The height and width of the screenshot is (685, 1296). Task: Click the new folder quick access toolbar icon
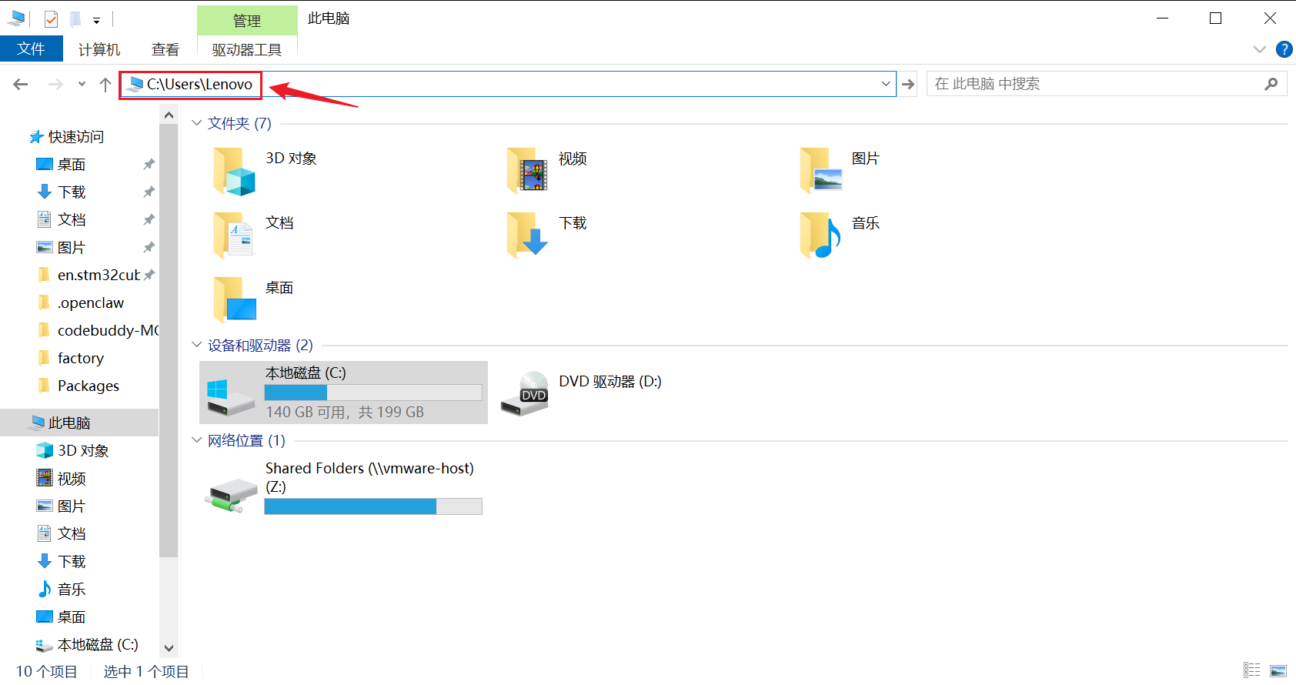point(75,18)
